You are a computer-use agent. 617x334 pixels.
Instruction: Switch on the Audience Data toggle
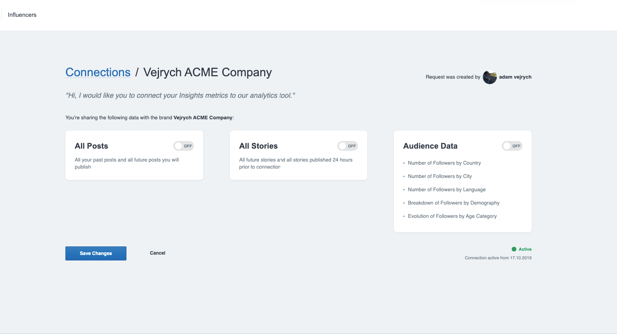click(x=512, y=146)
